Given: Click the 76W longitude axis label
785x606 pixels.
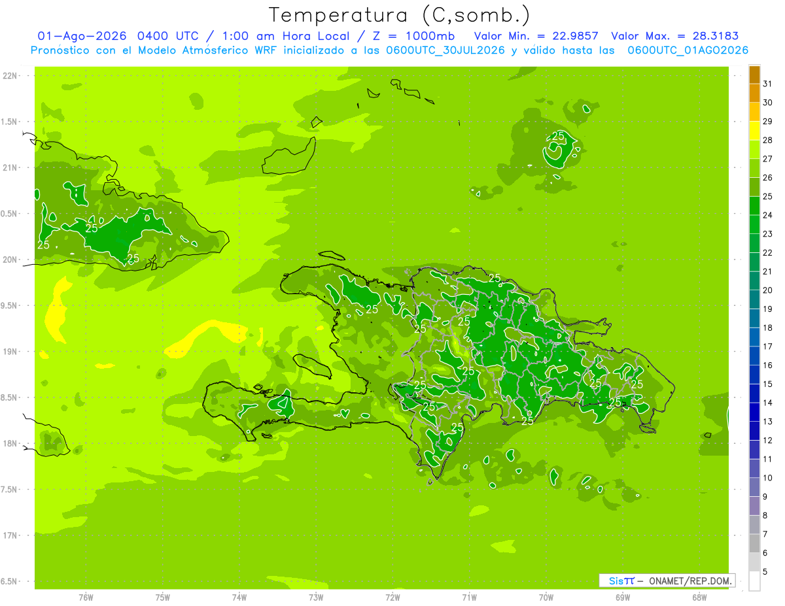Looking at the screenshot, I should tap(86, 598).
